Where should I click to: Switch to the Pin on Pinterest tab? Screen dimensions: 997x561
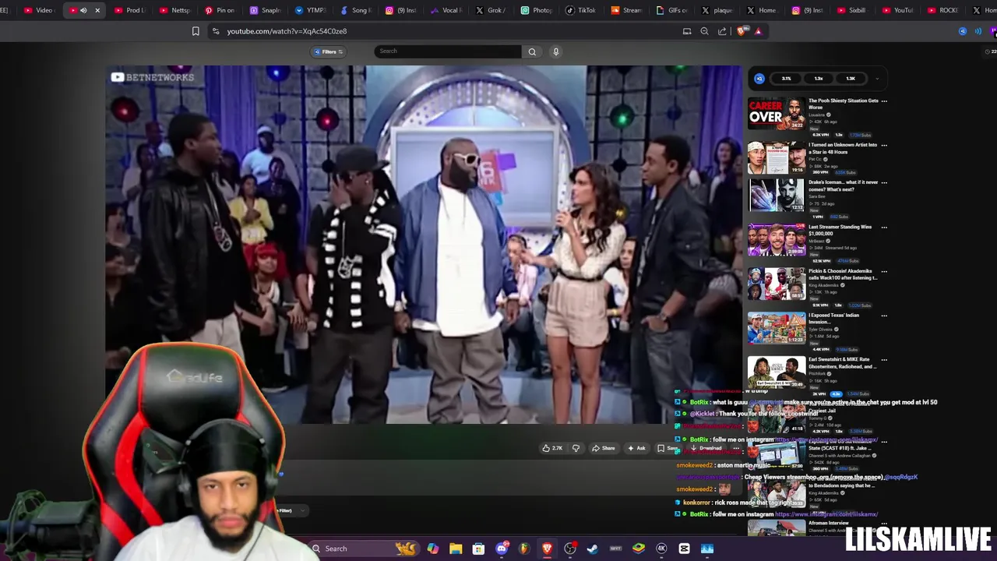tap(220, 10)
